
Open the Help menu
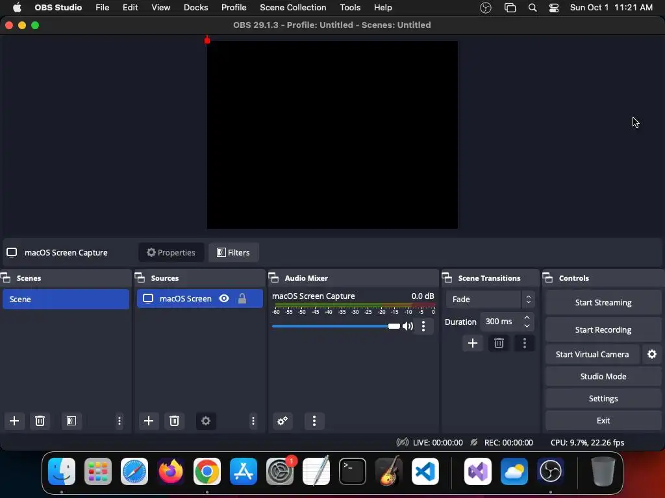[x=383, y=8]
